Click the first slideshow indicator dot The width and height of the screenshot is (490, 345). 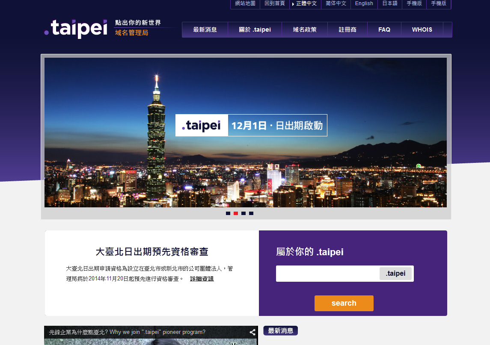[x=228, y=213]
